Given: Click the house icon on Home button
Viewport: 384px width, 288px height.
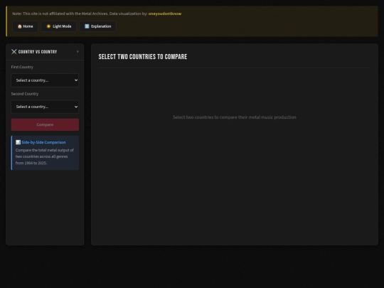Looking at the screenshot, I should (20, 26).
